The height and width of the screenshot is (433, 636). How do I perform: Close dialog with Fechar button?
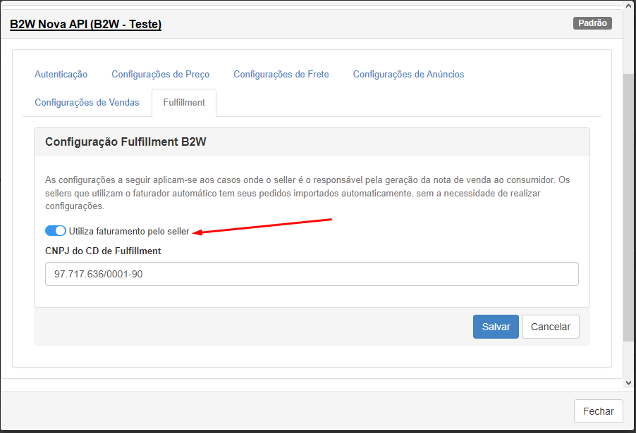(599, 411)
